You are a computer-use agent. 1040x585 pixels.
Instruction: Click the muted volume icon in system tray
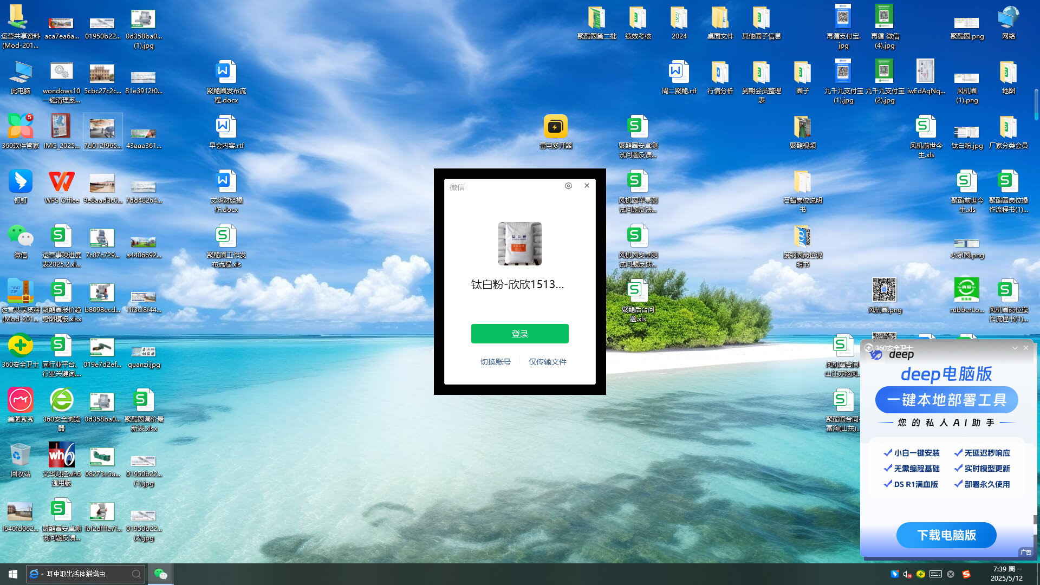[x=907, y=574]
